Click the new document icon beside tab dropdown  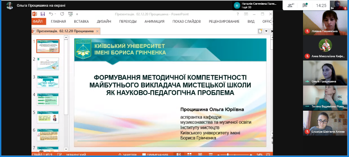click(260, 31)
